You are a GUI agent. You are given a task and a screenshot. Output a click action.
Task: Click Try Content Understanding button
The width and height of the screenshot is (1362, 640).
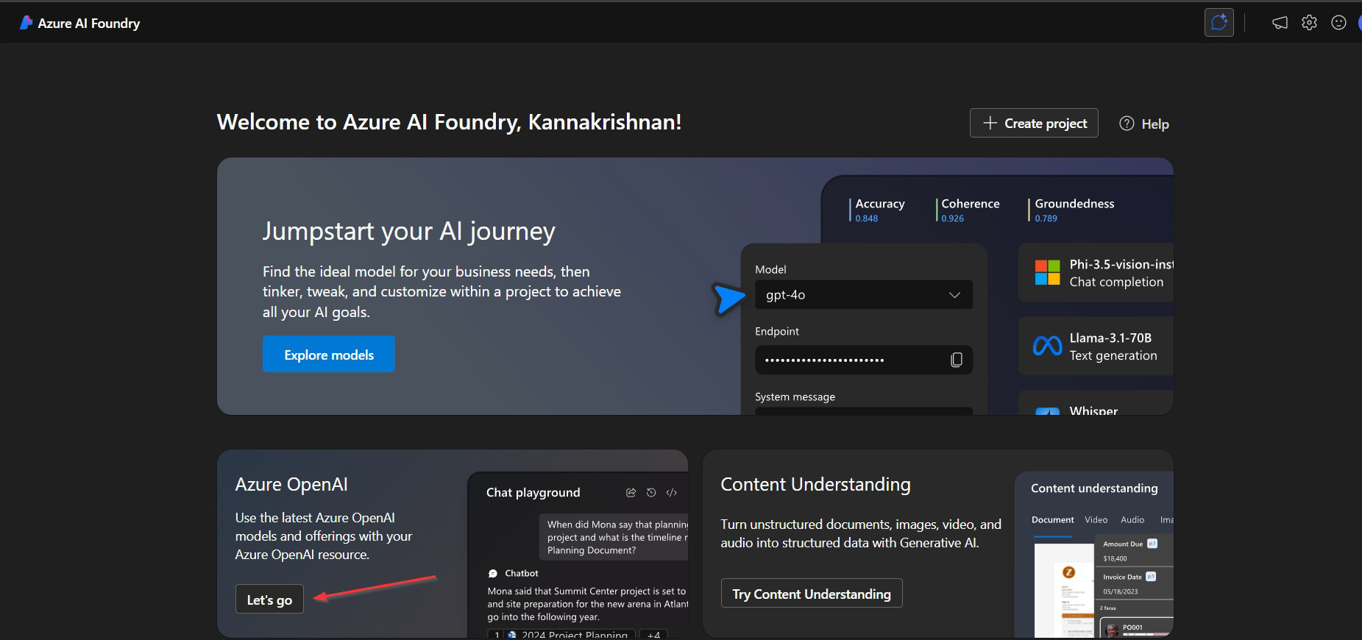tap(812, 593)
